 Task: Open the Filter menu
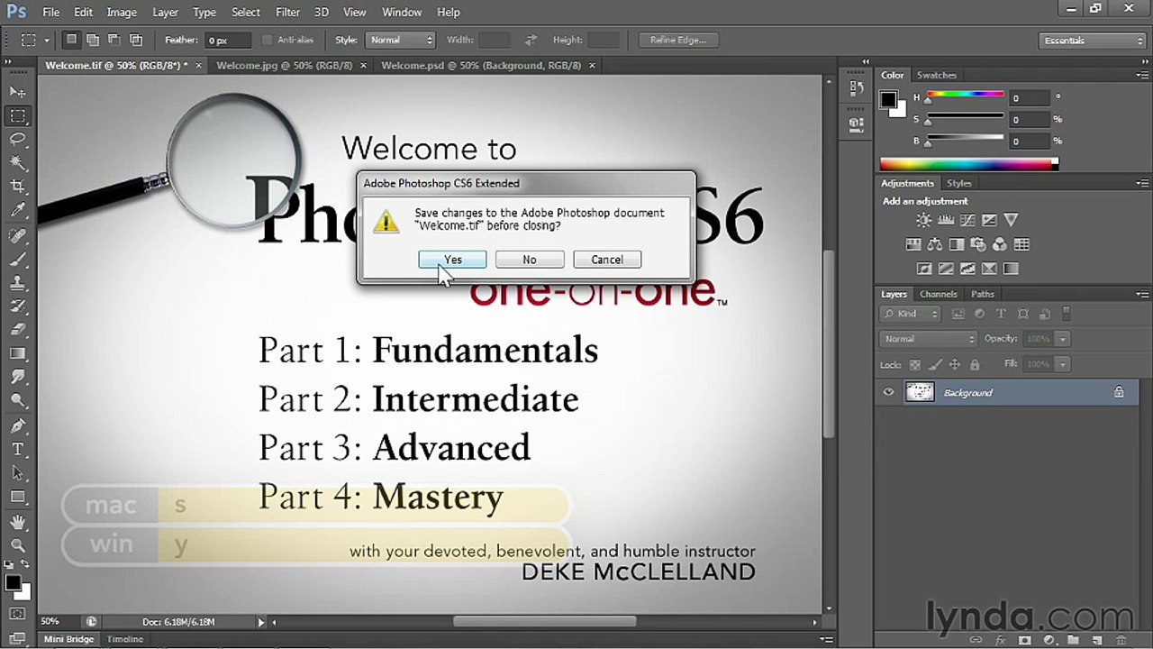(x=288, y=12)
